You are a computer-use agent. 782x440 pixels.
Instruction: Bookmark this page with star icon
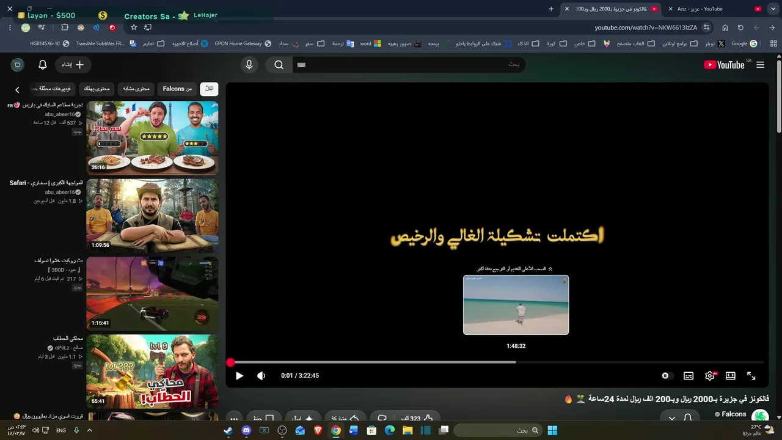coord(134,28)
